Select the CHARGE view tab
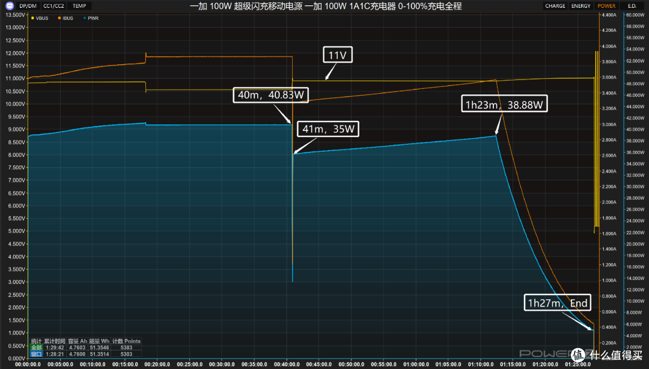Image resolution: width=649 pixels, height=369 pixels. pyautogui.click(x=555, y=6)
